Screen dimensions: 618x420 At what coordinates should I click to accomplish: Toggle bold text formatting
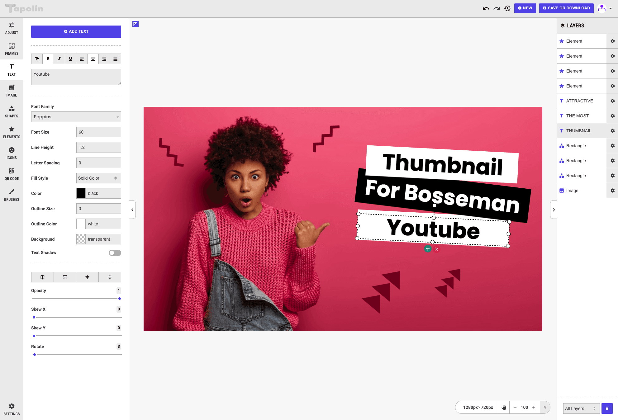pyautogui.click(x=48, y=59)
